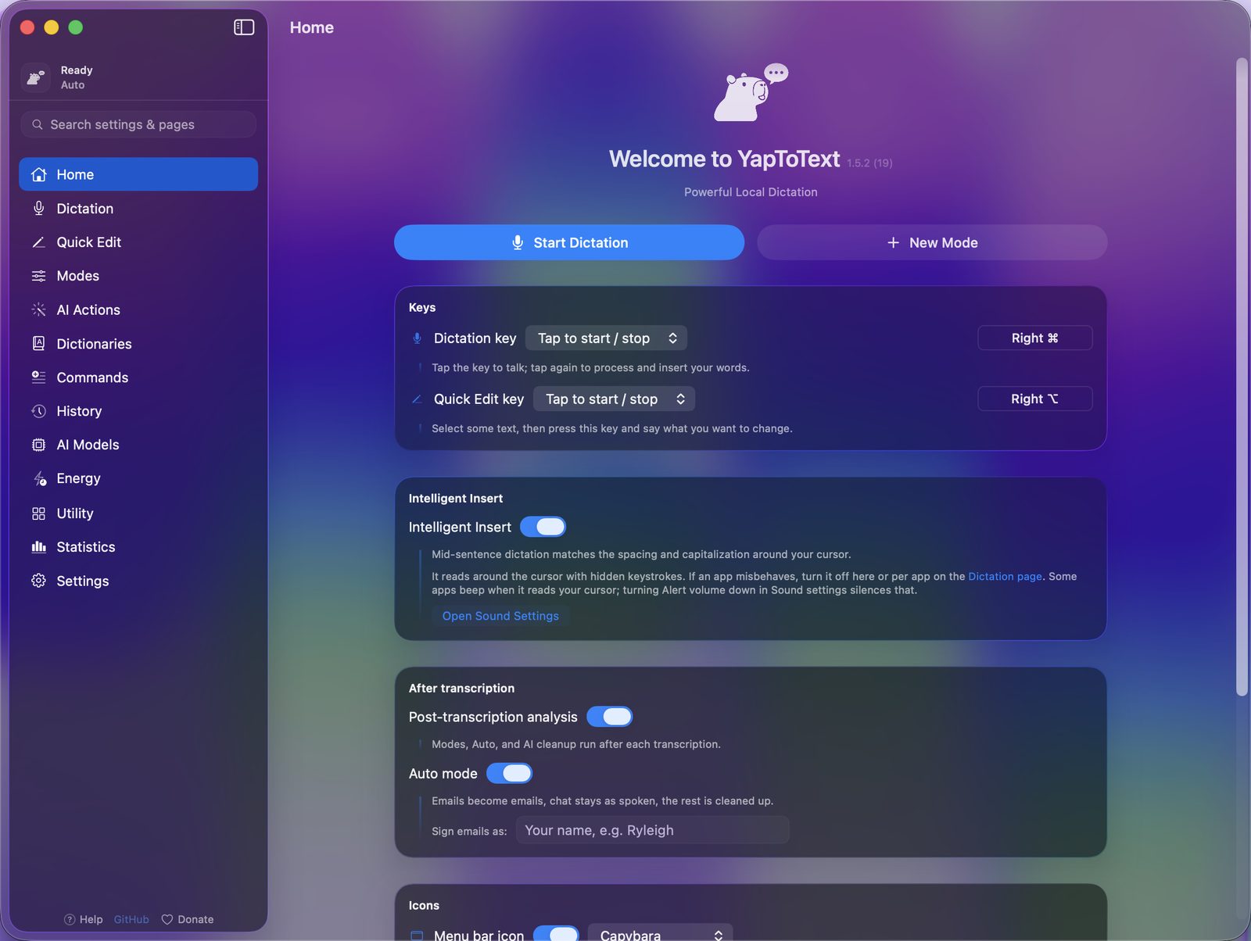Go to the Dictation page

click(138, 209)
